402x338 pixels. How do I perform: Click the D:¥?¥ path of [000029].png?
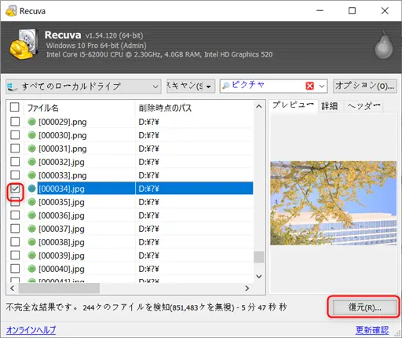coord(148,122)
